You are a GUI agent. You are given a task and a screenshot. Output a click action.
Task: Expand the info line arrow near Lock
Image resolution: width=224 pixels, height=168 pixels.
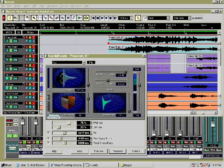coord(212,28)
